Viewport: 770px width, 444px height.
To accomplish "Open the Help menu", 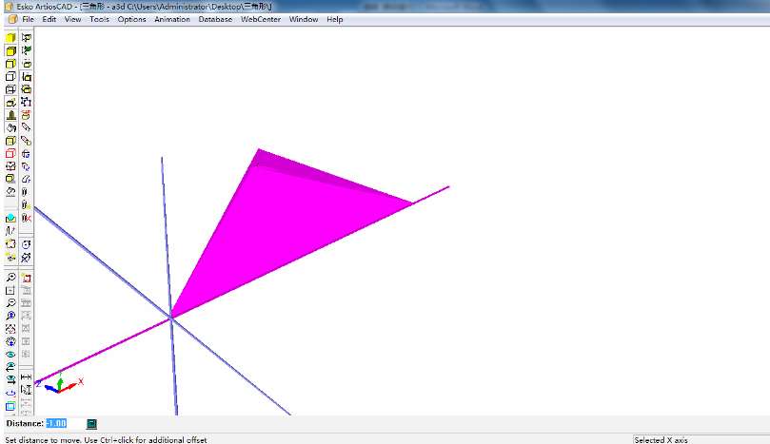I will pyautogui.click(x=335, y=19).
